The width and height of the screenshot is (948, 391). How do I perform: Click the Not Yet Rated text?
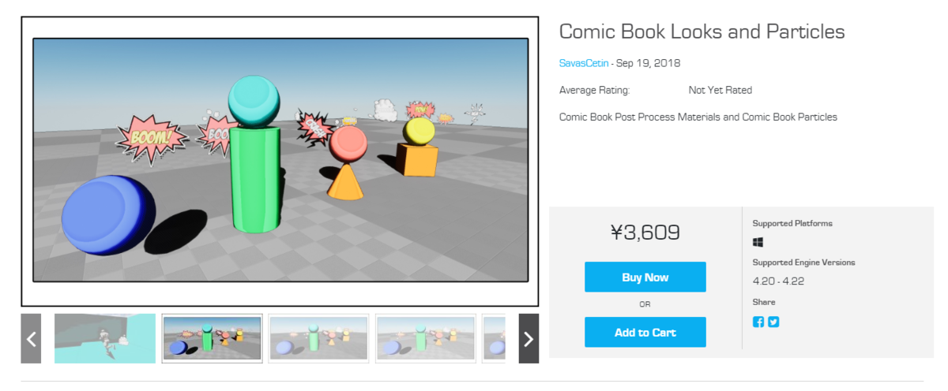point(720,90)
